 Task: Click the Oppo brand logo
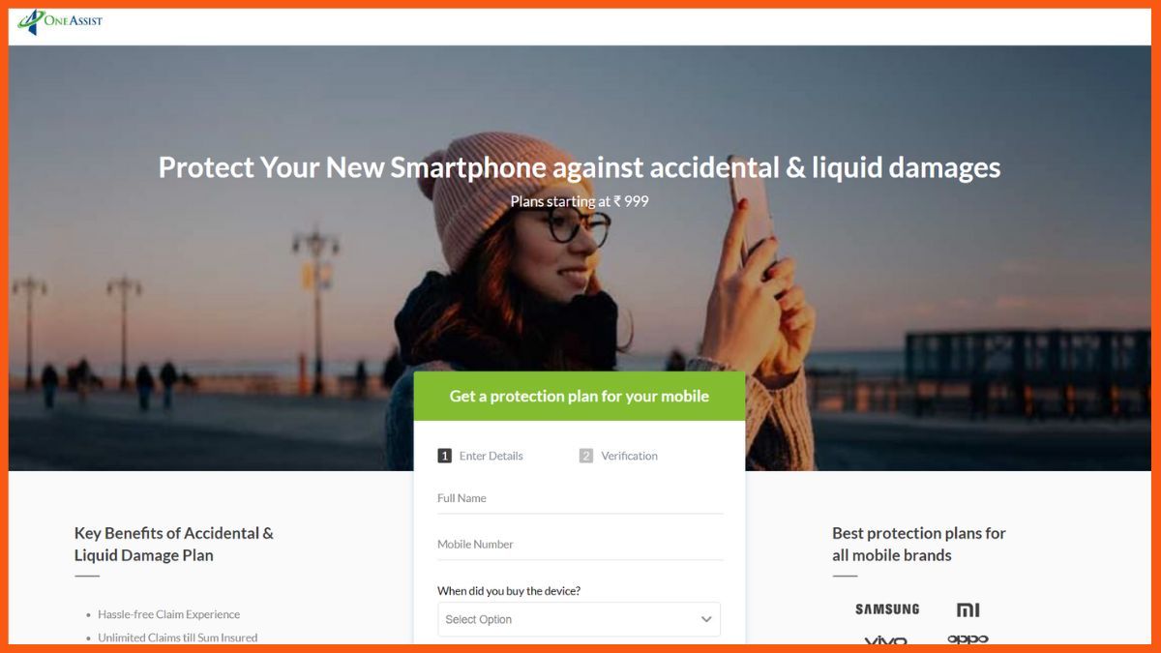coord(967,639)
